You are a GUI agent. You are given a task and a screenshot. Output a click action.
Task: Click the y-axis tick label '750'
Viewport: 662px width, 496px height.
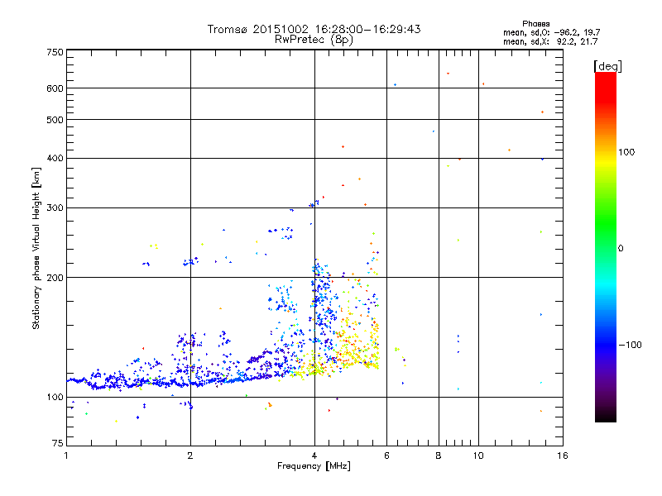tap(55, 52)
